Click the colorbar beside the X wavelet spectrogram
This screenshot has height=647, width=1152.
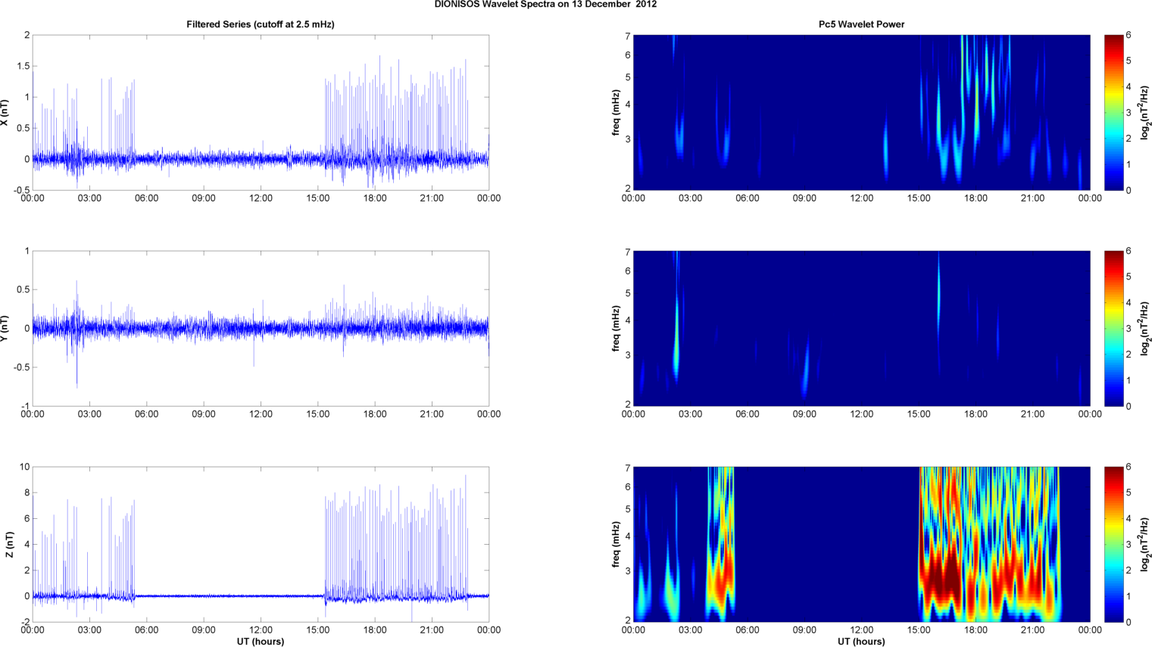click(x=1113, y=112)
